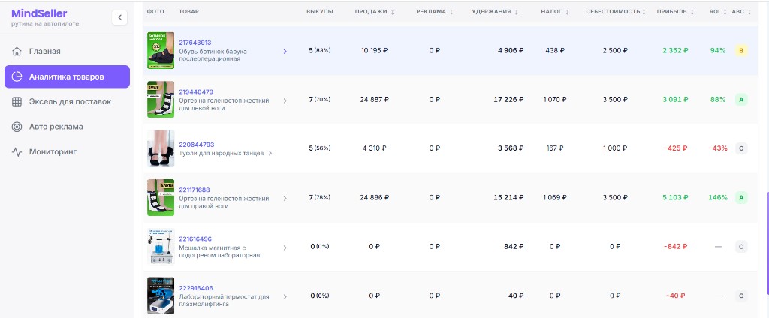
Task: Expand row of product 221171688
Action: (x=285, y=199)
